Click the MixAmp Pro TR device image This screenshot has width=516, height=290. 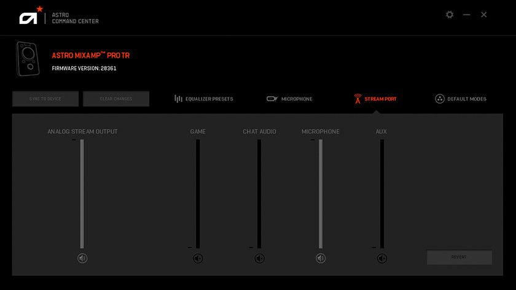point(26,59)
